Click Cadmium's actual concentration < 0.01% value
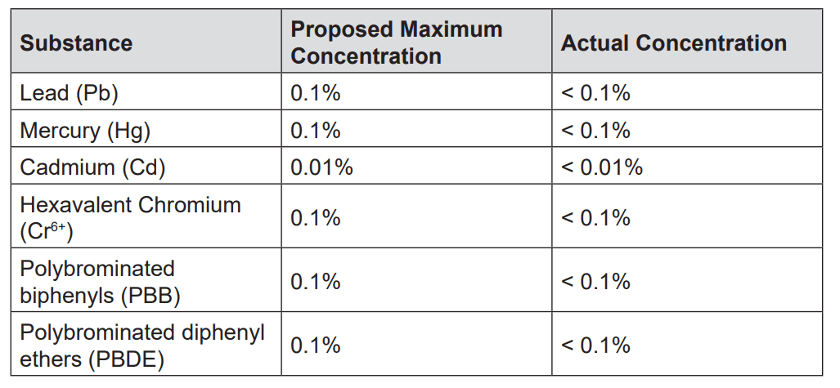The image size is (840, 388). 602,167
